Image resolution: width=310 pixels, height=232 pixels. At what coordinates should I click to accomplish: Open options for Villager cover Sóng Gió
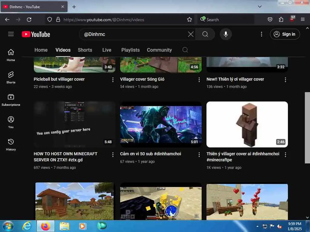pos(199,80)
